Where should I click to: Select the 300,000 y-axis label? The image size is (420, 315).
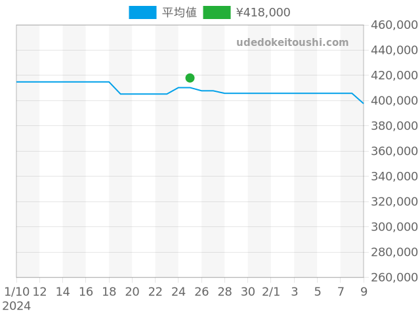(394, 226)
